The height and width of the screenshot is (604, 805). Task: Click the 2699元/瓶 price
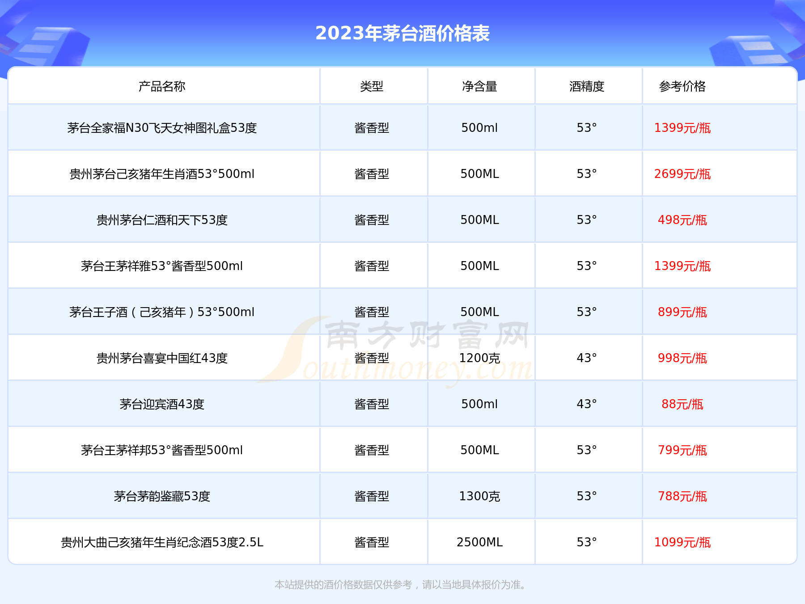pos(682,174)
